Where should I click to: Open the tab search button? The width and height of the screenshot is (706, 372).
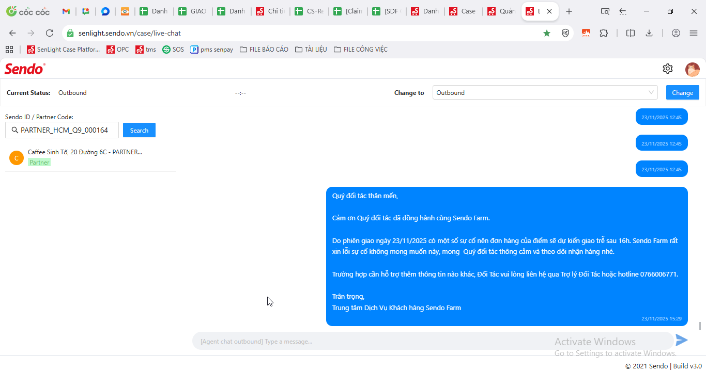coord(605,11)
